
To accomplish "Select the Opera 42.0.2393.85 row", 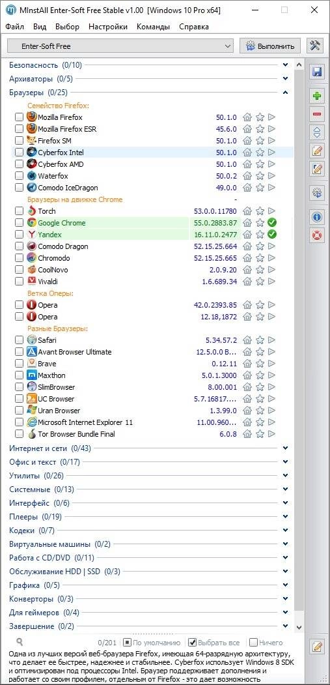I will (x=153, y=305).
